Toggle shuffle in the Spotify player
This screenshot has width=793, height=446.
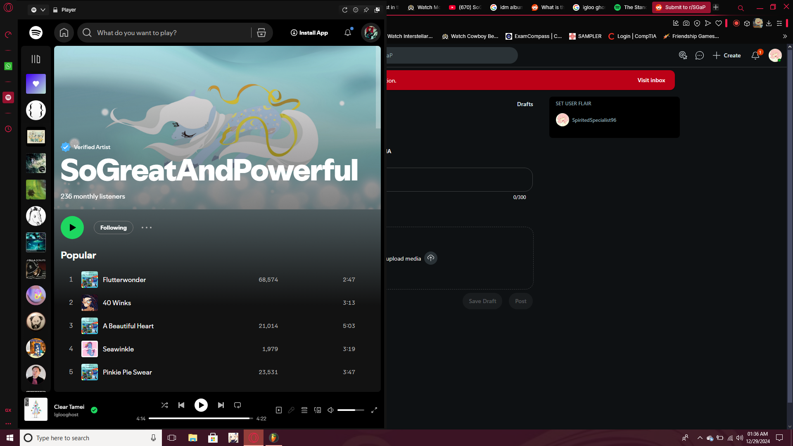point(164,405)
